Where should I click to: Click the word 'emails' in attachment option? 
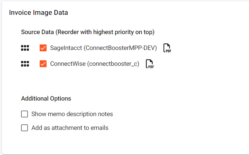tap(100, 128)
